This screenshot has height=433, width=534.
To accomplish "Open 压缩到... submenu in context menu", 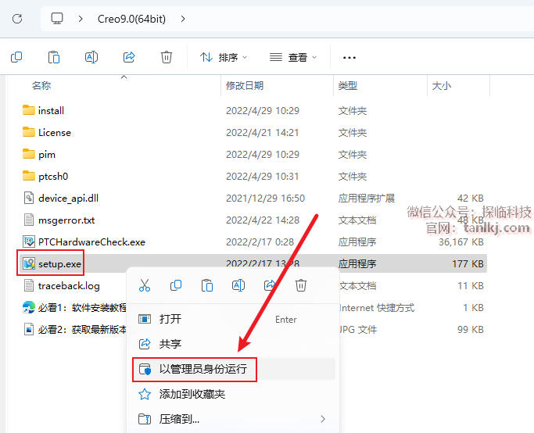I will (234, 419).
